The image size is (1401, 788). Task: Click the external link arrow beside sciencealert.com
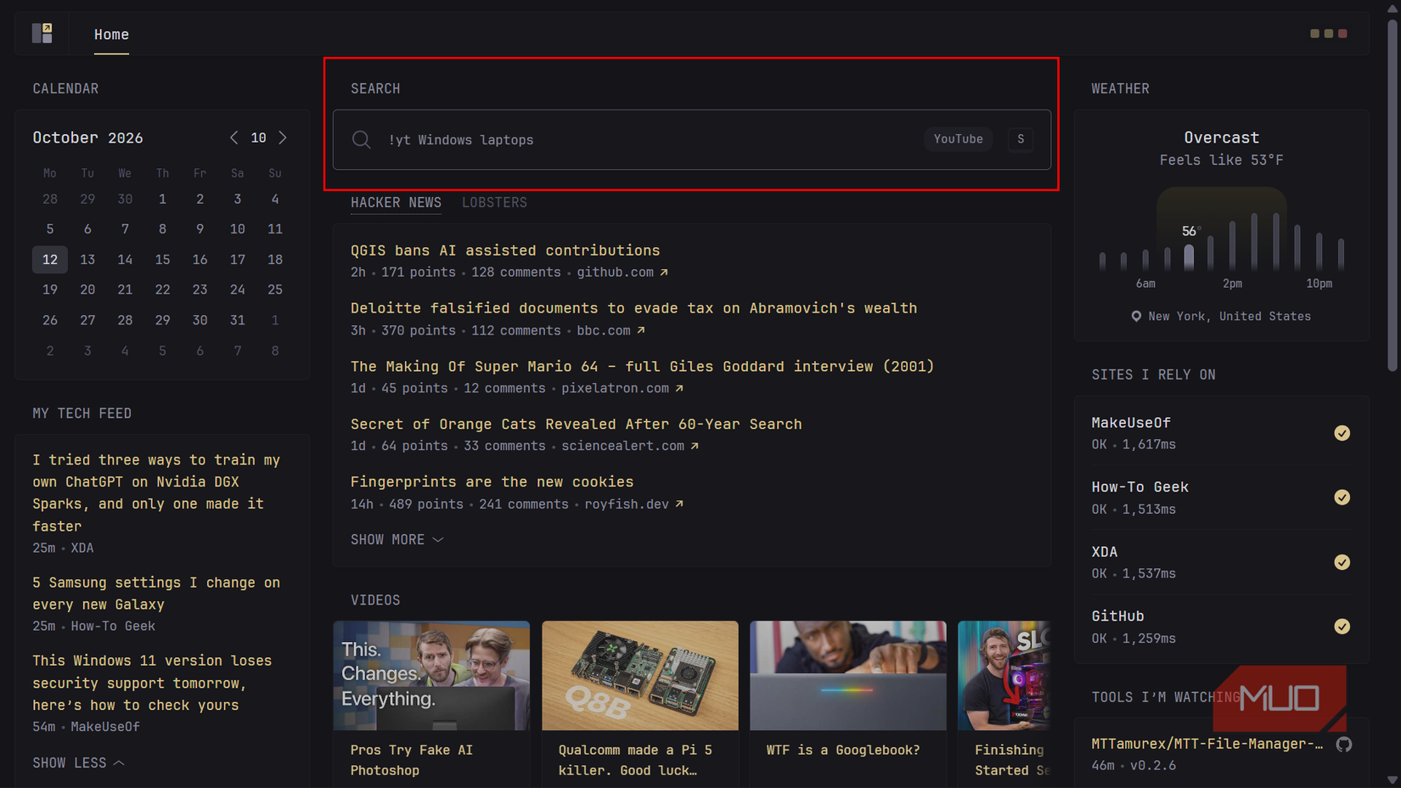[695, 446]
